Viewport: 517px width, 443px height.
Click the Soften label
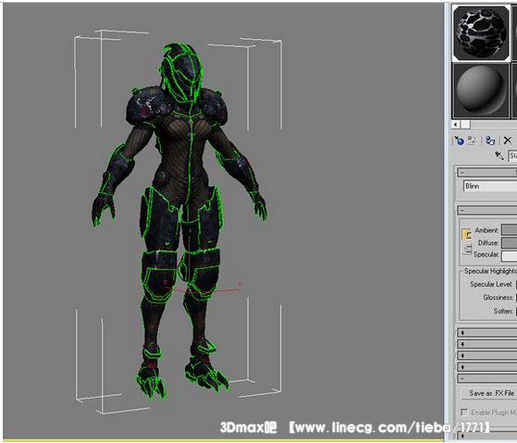coord(503,311)
